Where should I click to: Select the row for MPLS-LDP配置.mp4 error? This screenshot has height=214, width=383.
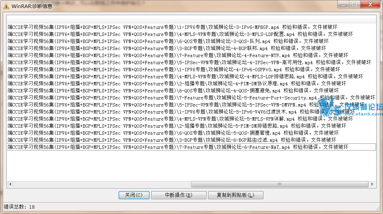(191, 34)
